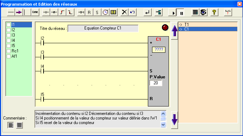Click the eye view icon

pos(203,12)
